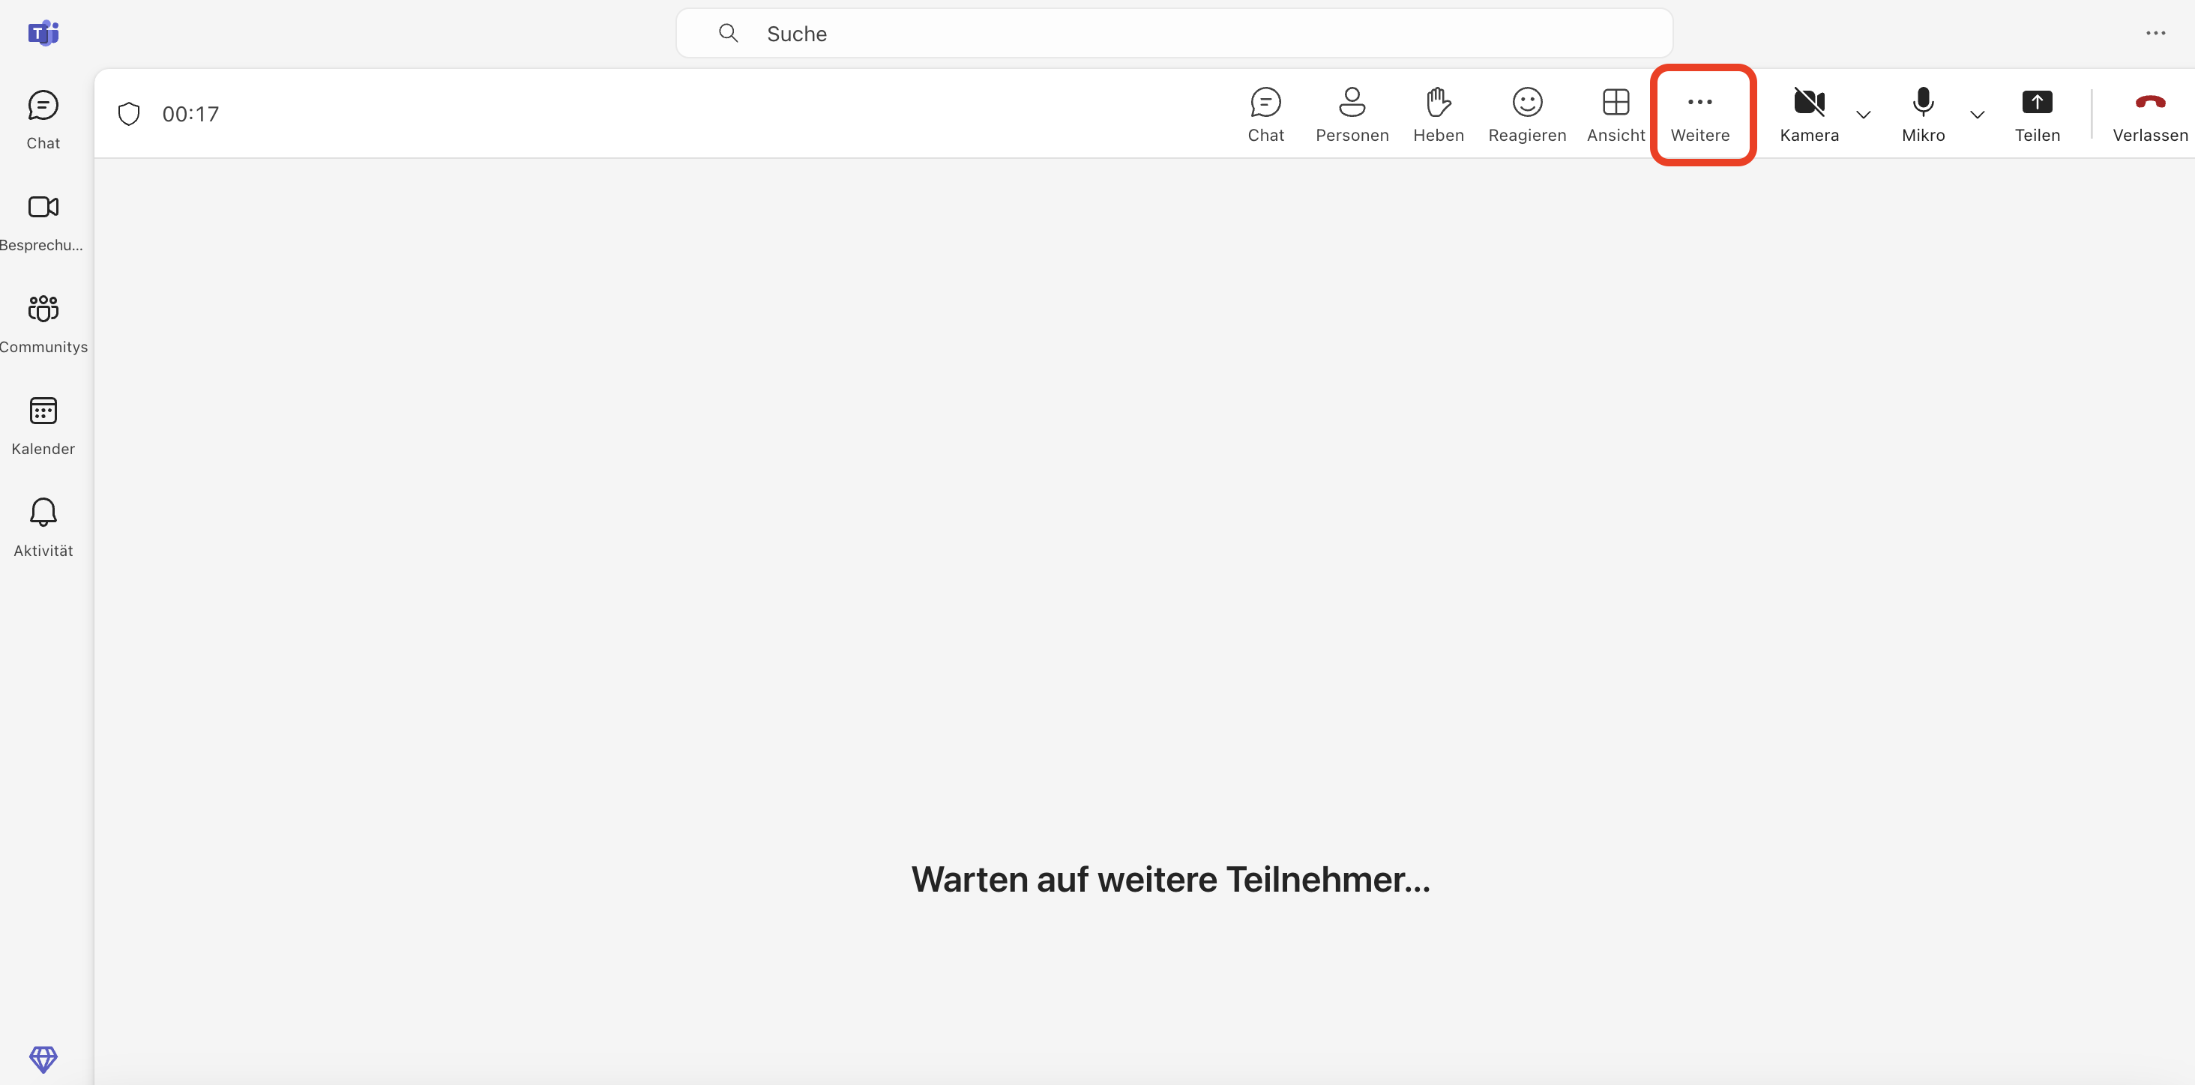2195x1085 pixels.
Task: Click the Suche search field
Action: (1173, 34)
